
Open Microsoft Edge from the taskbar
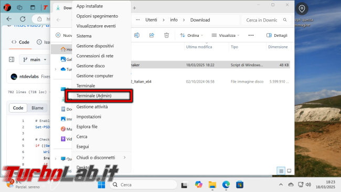pyautogui.click(x=226, y=185)
